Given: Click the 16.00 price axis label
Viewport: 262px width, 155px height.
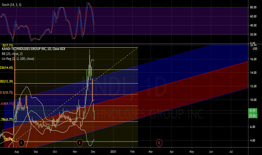Looking at the screenshot, I should [x=253, y=59].
